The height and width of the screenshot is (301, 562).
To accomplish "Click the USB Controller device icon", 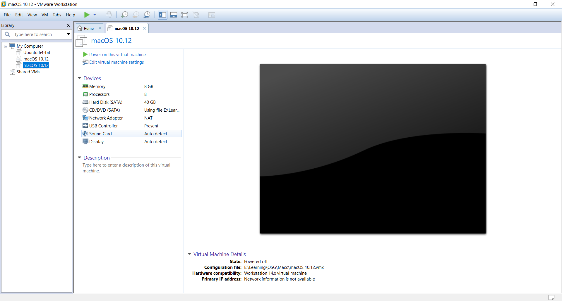I will (x=85, y=126).
